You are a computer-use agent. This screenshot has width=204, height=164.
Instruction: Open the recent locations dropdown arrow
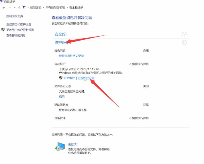tap(15, 8)
